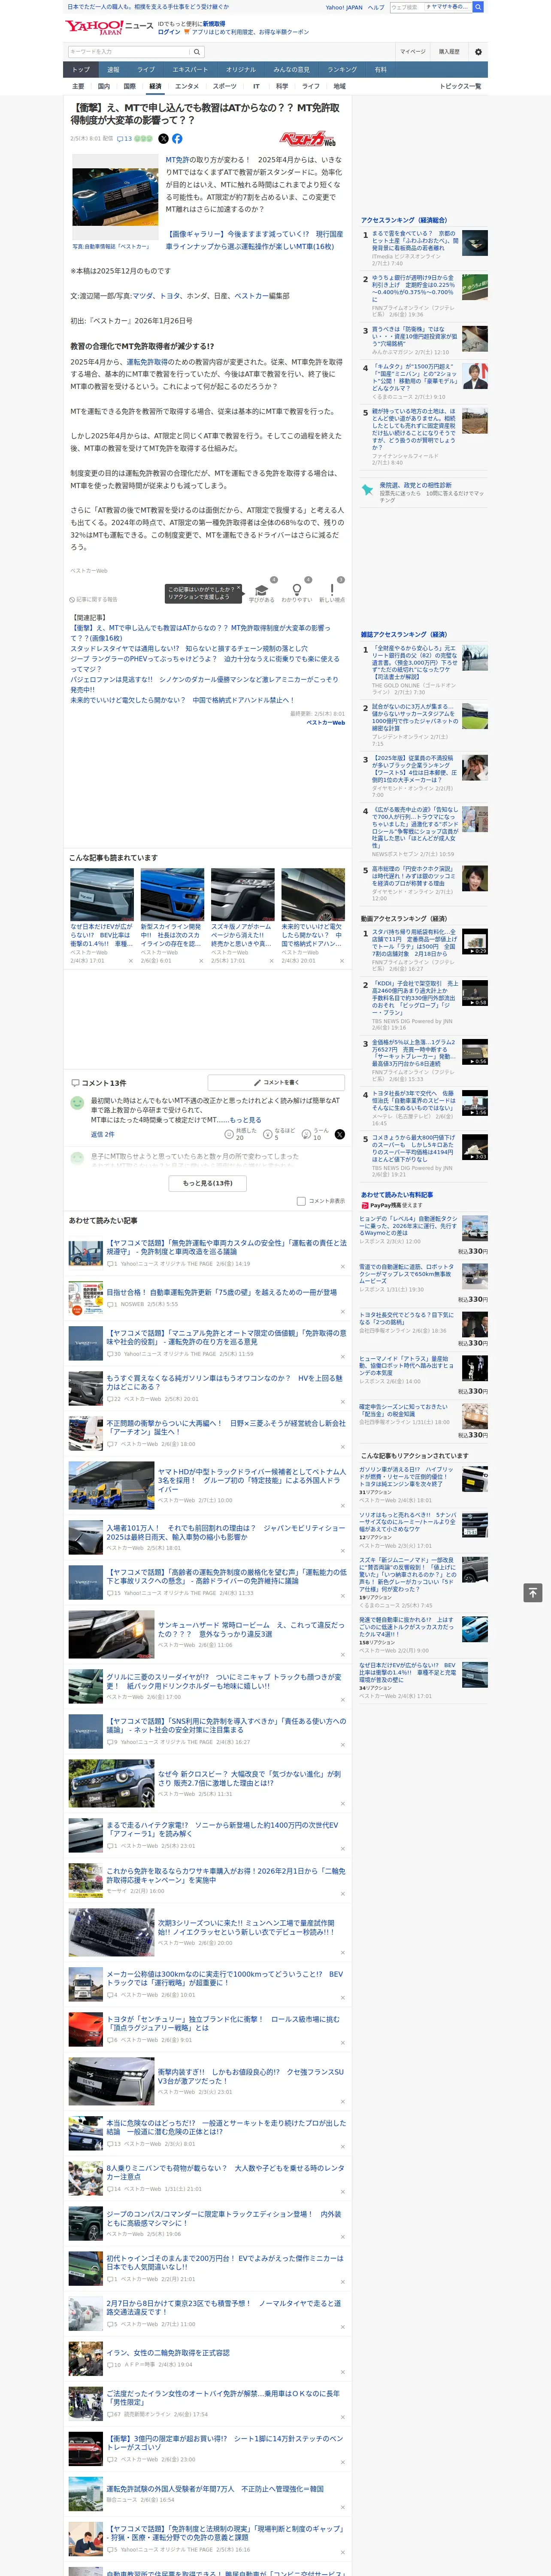Screen dimensions: 551x2576
Task: Select the みんなの意見 tab
Action: click(291, 70)
